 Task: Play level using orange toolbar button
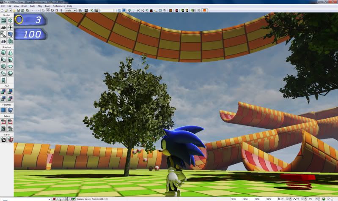point(205,10)
